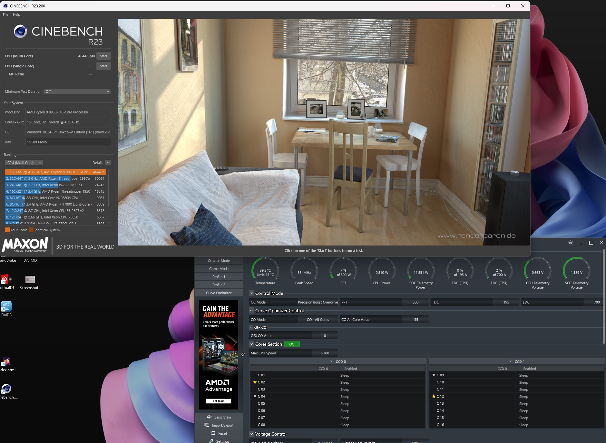Image resolution: width=606 pixels, height=443 pixels.
Task: Open the CPU (Multi Core) ranking dropdown
Action: (24, 163)
